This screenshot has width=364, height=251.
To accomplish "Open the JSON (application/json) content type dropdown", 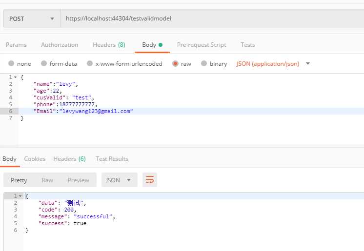I will pos(273,63).
